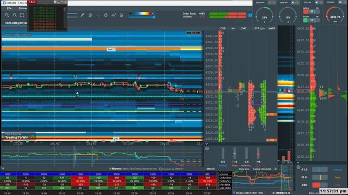Zoom out with the magnifier minus icon
Image resolution: width=348 pixels, height=195 pixels.
click(x=15, y=15)
